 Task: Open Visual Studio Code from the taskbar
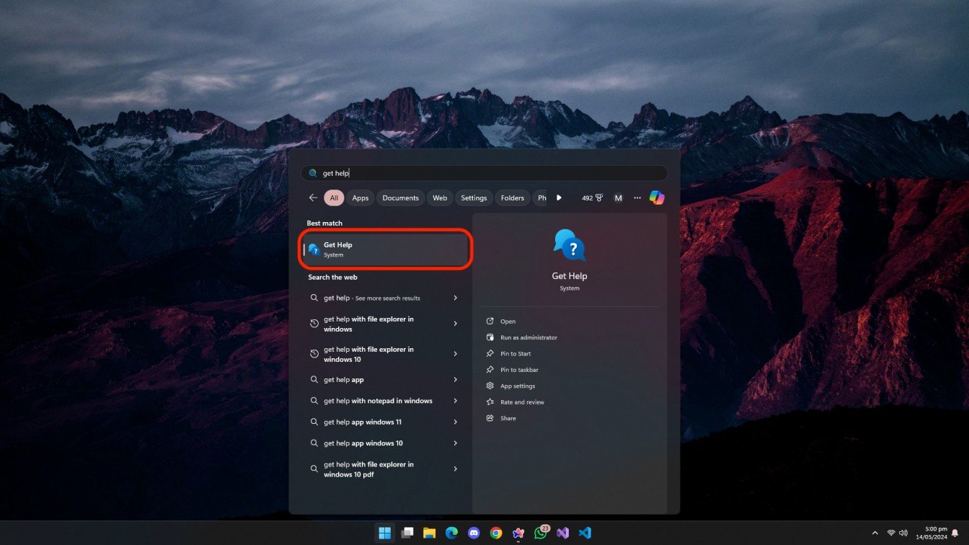pyautogui.click(x=585, y=533)
